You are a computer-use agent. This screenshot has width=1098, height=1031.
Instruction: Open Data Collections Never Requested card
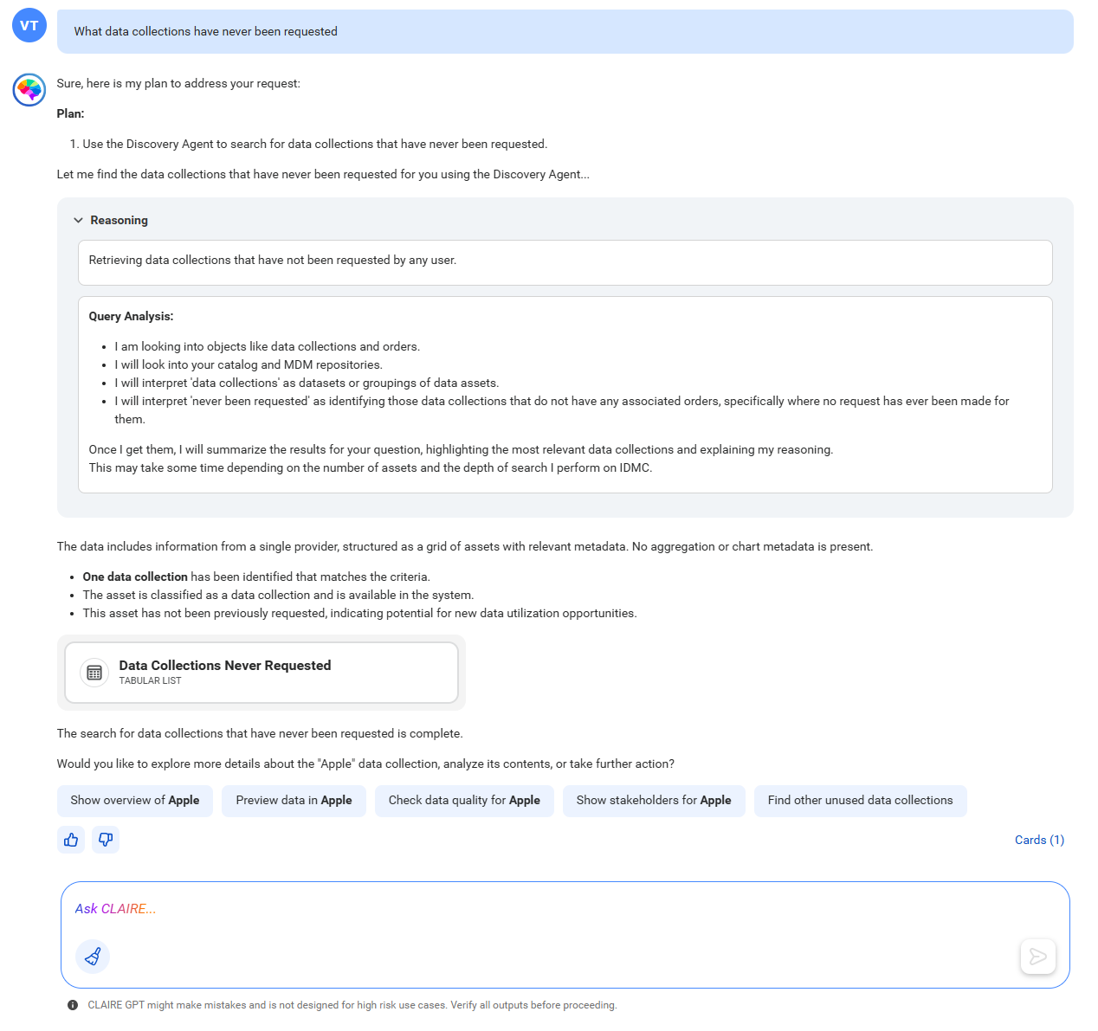(x=262, y=673)
